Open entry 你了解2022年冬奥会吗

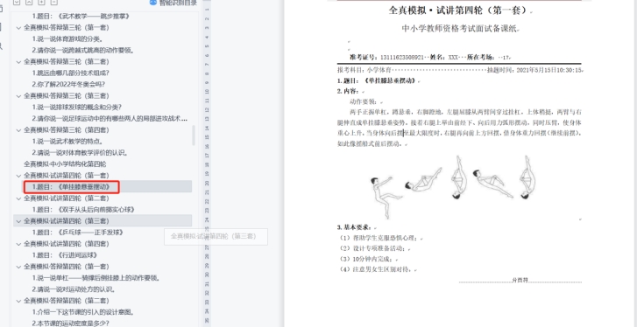point(68,84)
